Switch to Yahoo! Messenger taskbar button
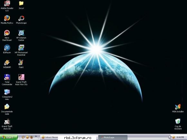 coord(49,137)
